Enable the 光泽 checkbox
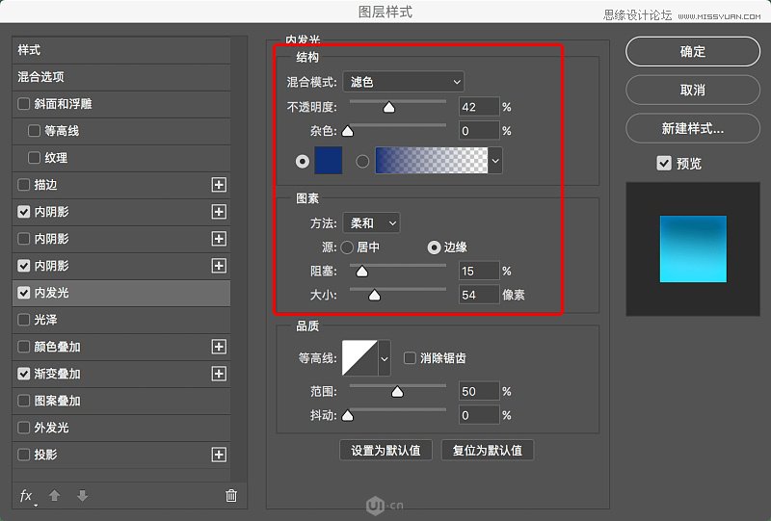Image resolution: width=771 pixels, height=521 pixels. pyautogui.click(x=23, y=320)
